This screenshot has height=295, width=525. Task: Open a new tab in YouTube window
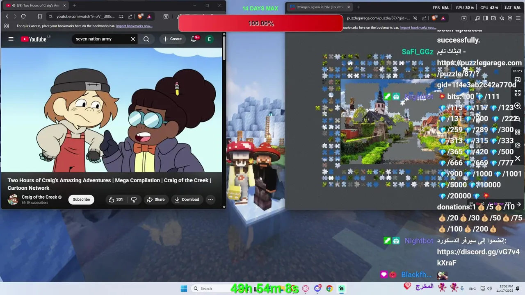click(74, 5)
